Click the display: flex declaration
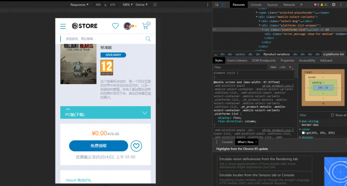Screen dimensions: 347x186 tap(229, 117)
